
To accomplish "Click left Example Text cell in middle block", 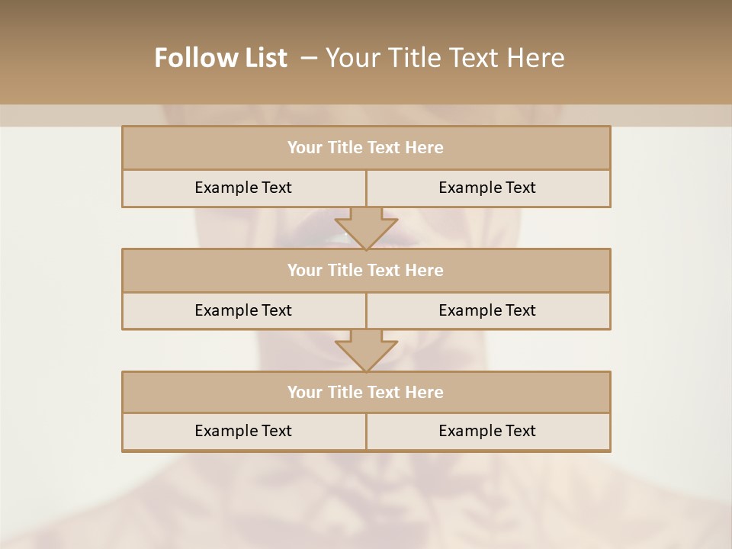I will tap(243, 310).
